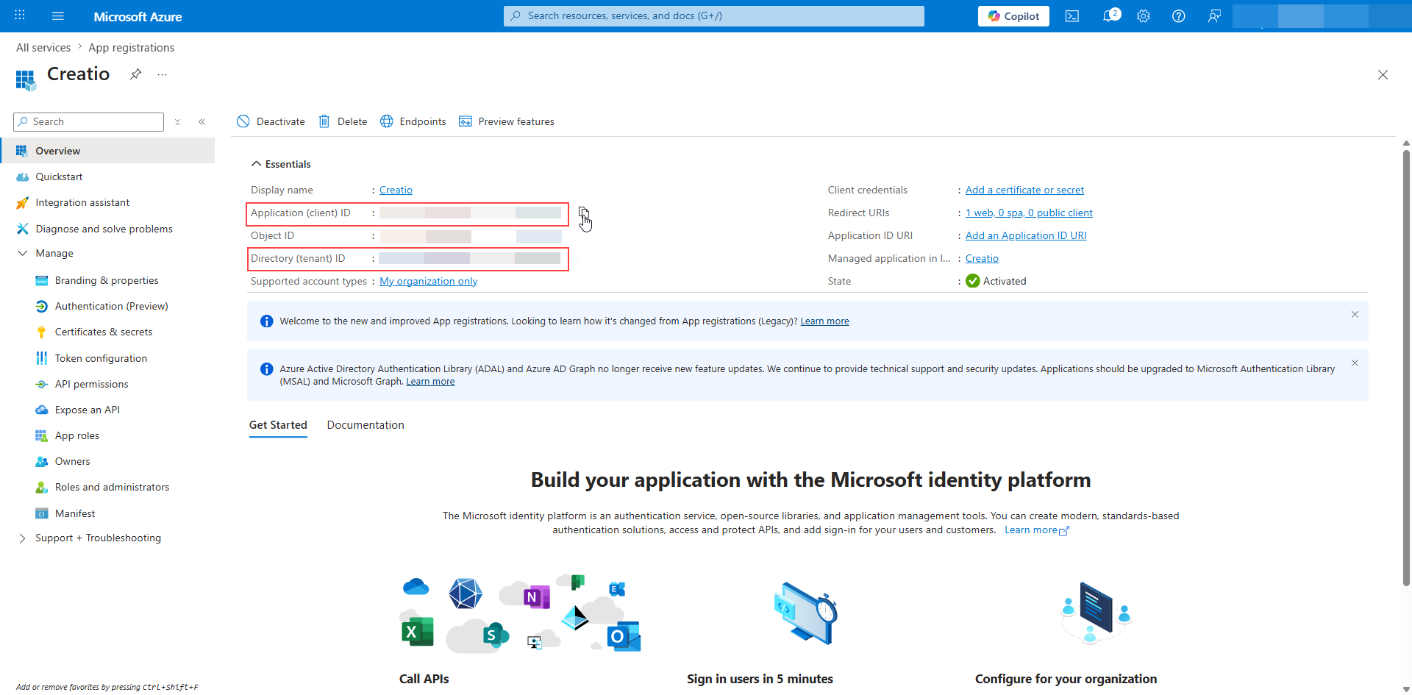Image resolution: width=1412 pixels, height=695 pixels.
Task: Focus the sidebar Search field
Action: click(x=88, y=122)
